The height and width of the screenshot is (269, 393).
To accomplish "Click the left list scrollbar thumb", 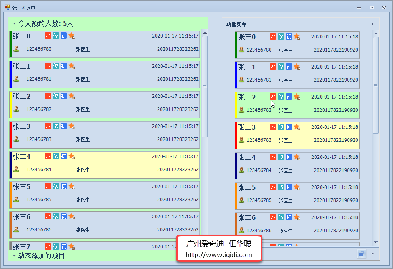I will [x=205, y=87].
